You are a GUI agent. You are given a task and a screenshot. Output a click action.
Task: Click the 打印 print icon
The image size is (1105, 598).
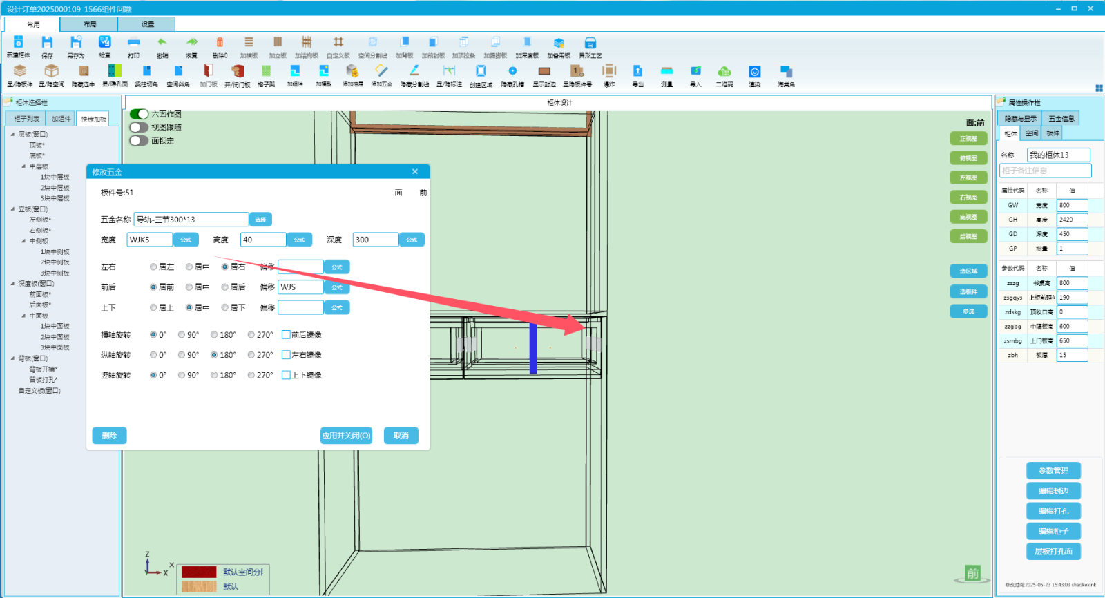(133, 43)
